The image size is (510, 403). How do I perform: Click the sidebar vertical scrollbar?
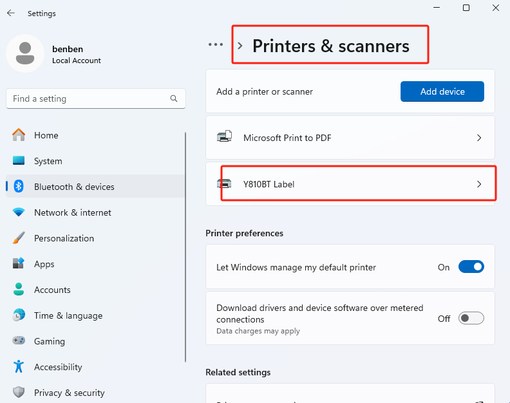point(185,247)
